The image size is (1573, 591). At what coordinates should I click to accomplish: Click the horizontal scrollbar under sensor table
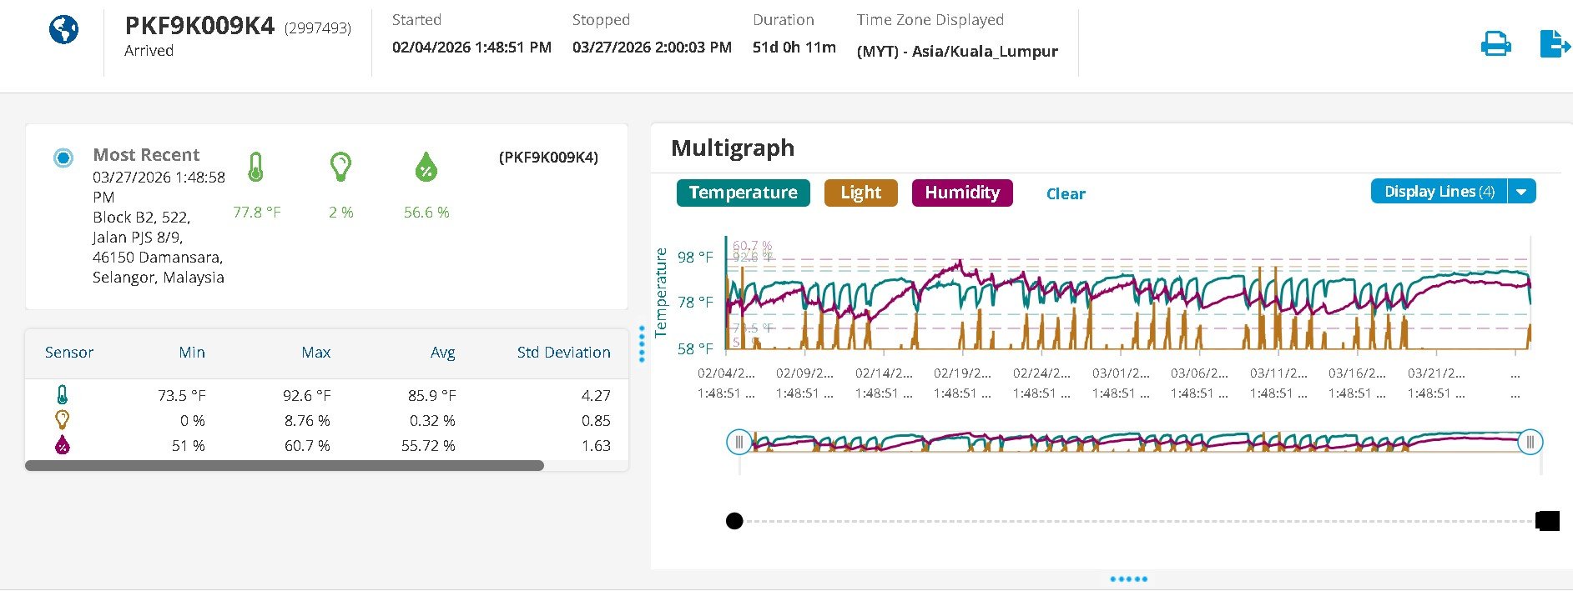click(284, 466)
